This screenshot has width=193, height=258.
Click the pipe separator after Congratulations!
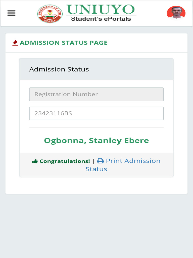click(x=93, y=161)
